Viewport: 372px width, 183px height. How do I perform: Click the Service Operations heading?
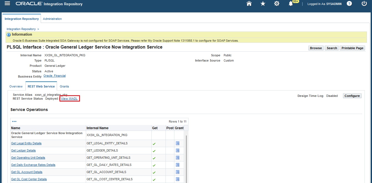29,110
